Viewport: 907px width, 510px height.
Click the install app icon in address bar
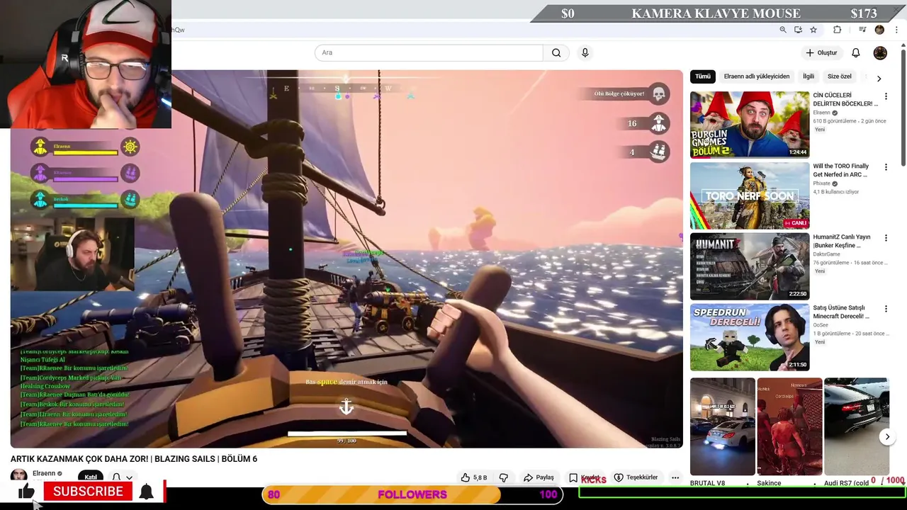tap(798, 30)
